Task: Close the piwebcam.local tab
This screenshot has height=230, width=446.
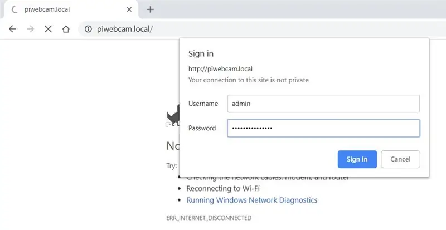Action: pyautogui.click(x=129, y=9)
